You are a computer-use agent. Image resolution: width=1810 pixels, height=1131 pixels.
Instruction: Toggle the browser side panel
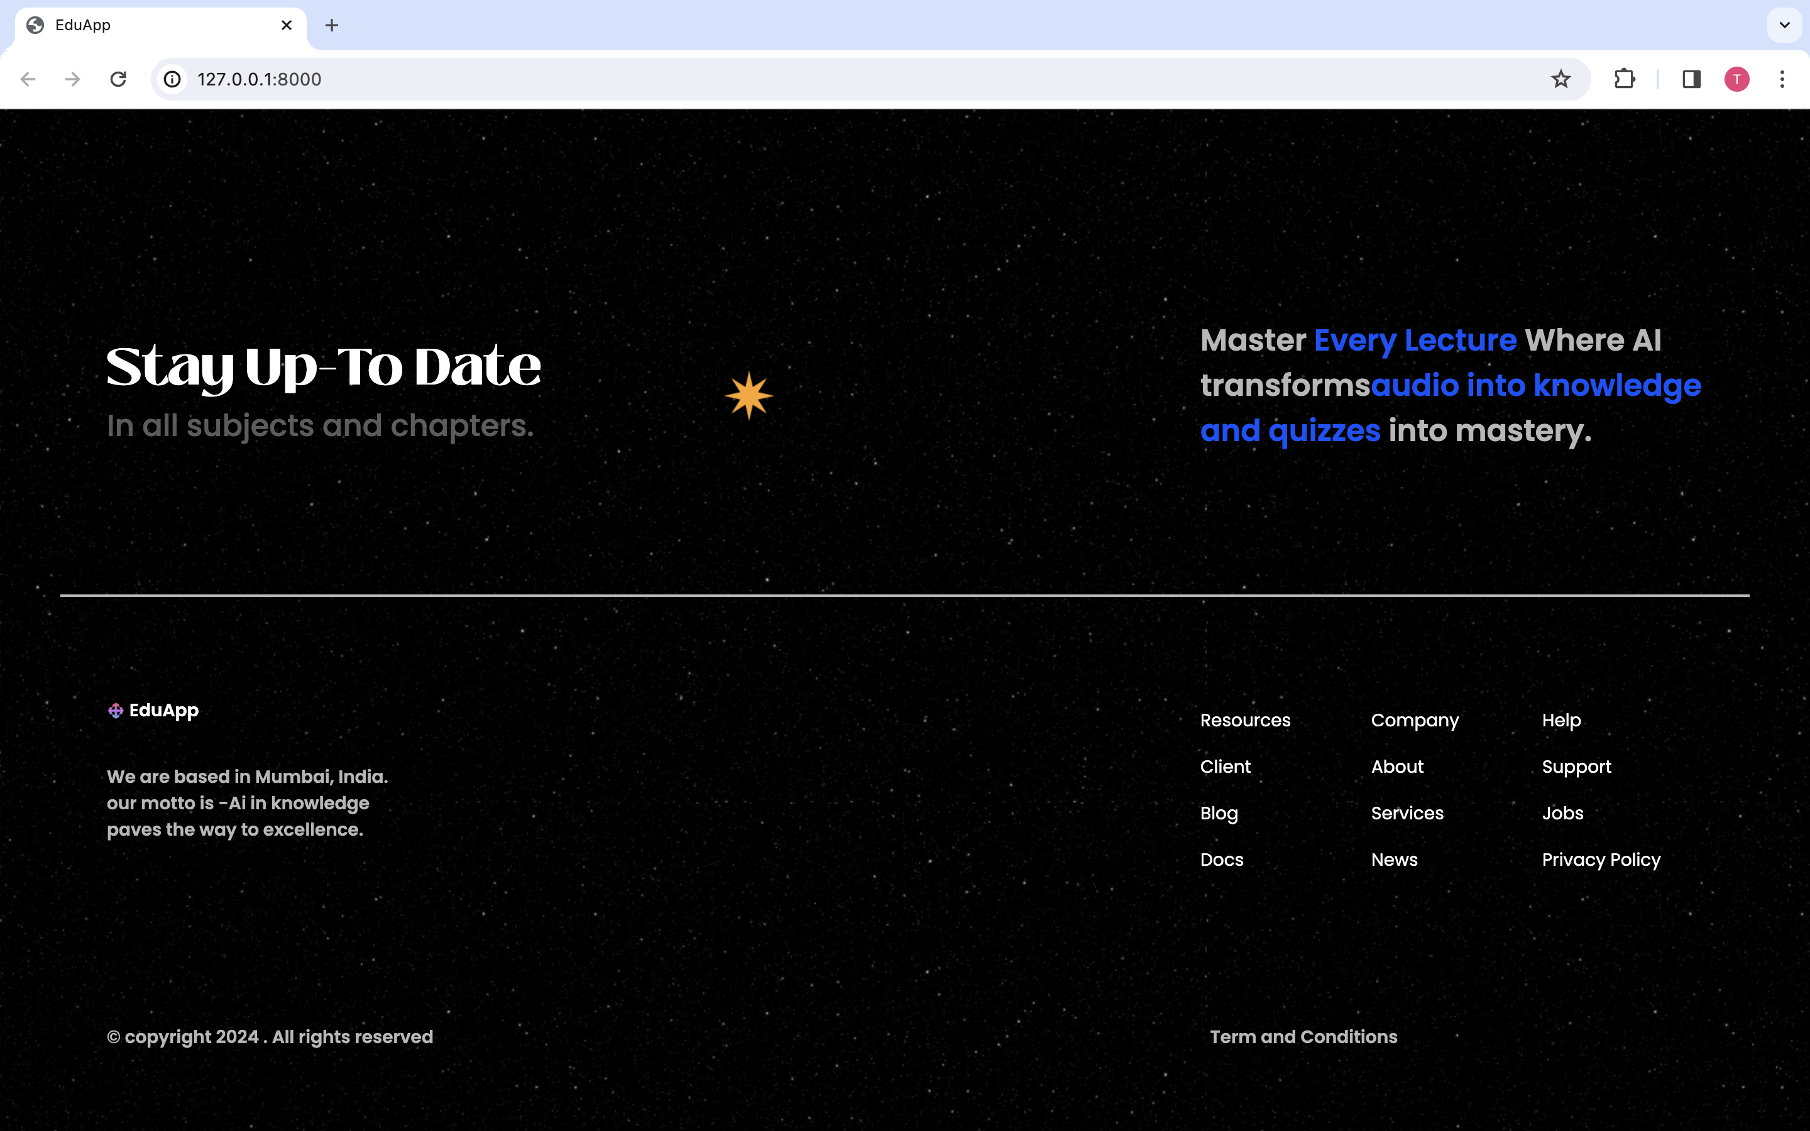point(1691,79)
